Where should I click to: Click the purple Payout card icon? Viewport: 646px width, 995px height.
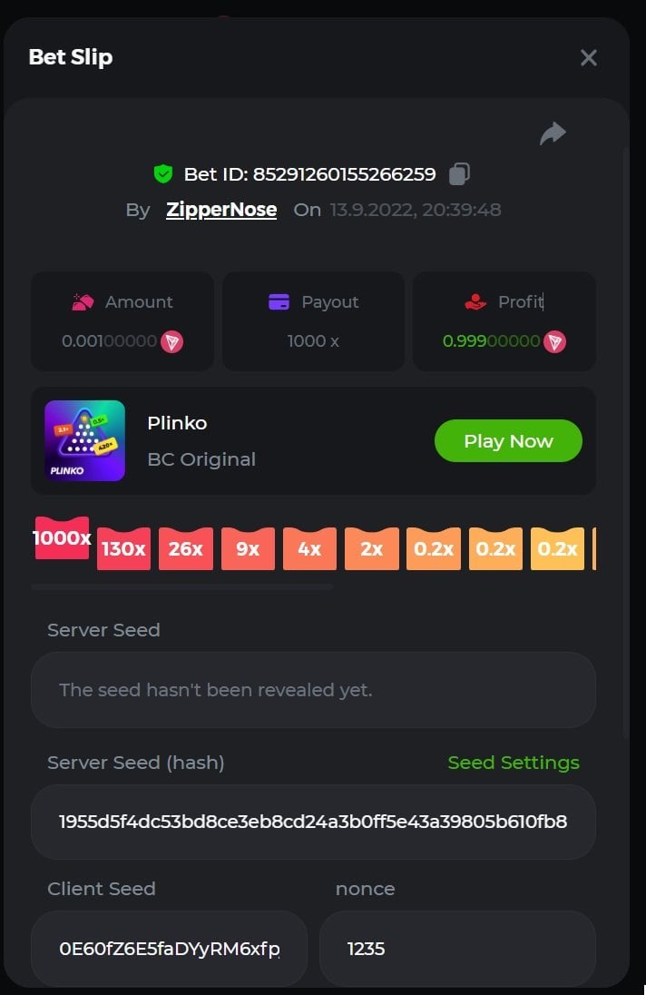pyautogui.click(x=279, y=302)
